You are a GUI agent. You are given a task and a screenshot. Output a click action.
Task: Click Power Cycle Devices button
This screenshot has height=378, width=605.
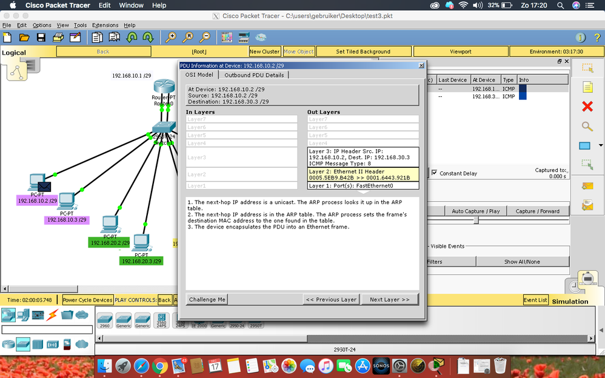coord(87,300)
